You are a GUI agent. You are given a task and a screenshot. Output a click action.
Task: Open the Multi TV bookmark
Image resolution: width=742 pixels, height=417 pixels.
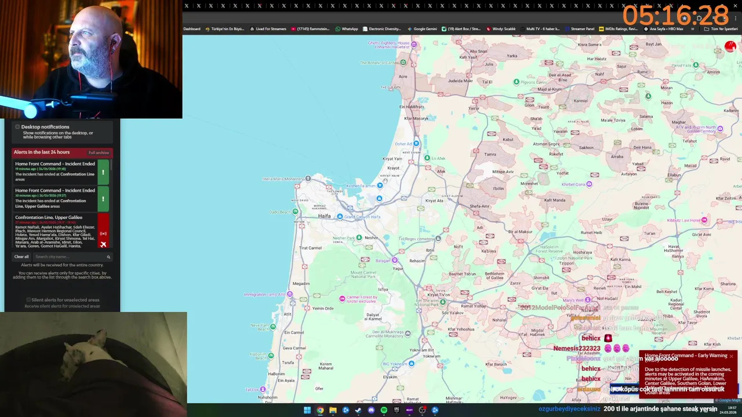coord(540,29)
